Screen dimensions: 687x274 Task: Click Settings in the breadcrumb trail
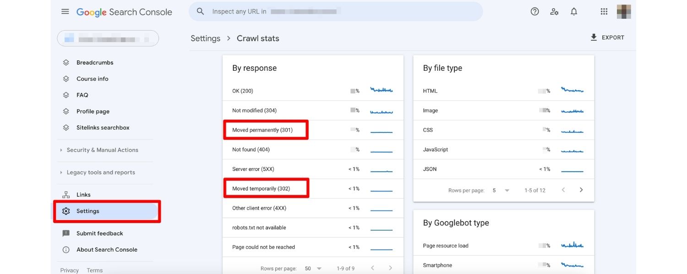(205, 38)
